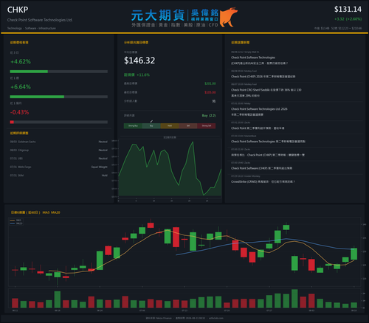Click the Stifel rating row

[58, 176]
